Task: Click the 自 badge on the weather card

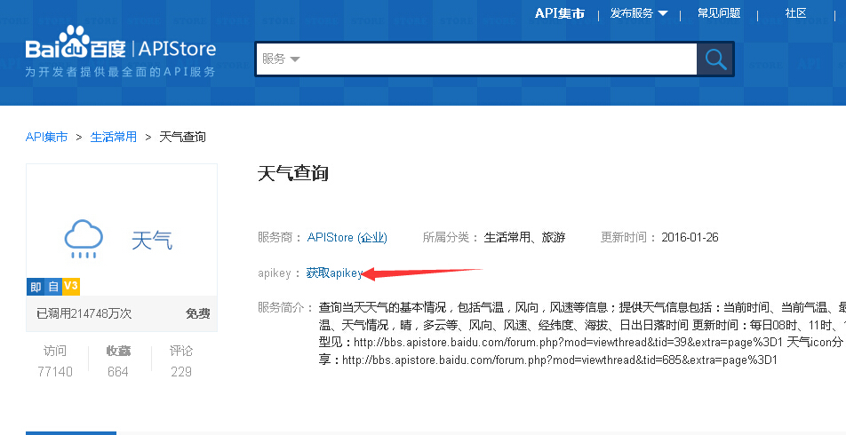Action: [53, 287]
